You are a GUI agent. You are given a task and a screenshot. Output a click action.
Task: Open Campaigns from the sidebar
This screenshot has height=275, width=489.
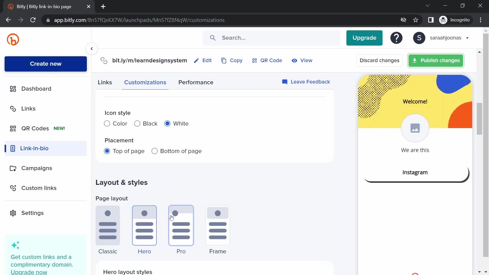[46, 168]
